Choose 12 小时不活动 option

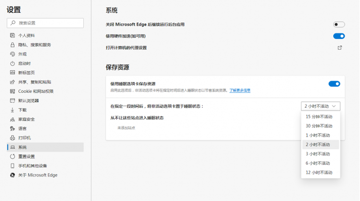[319, 172]
